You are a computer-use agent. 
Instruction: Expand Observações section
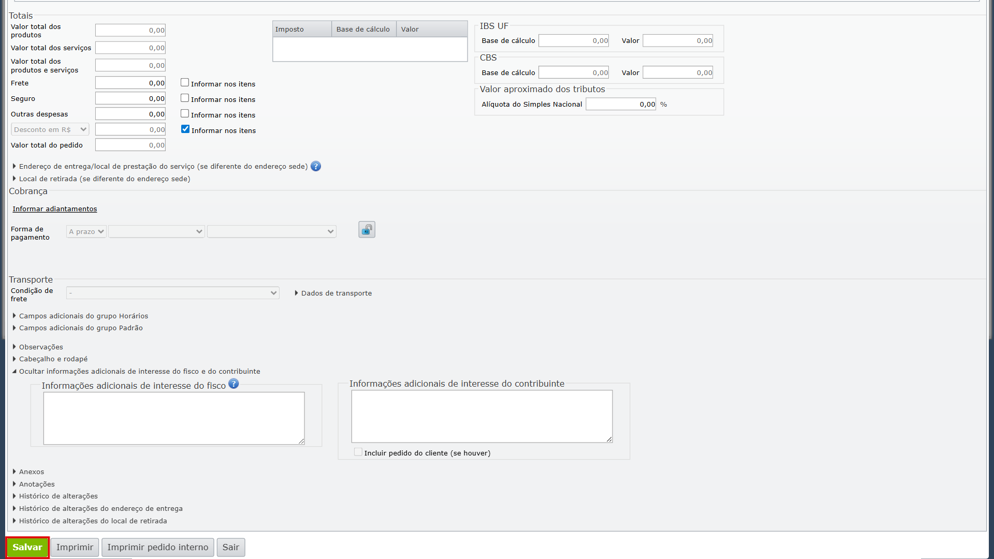(x=41, y=347)
